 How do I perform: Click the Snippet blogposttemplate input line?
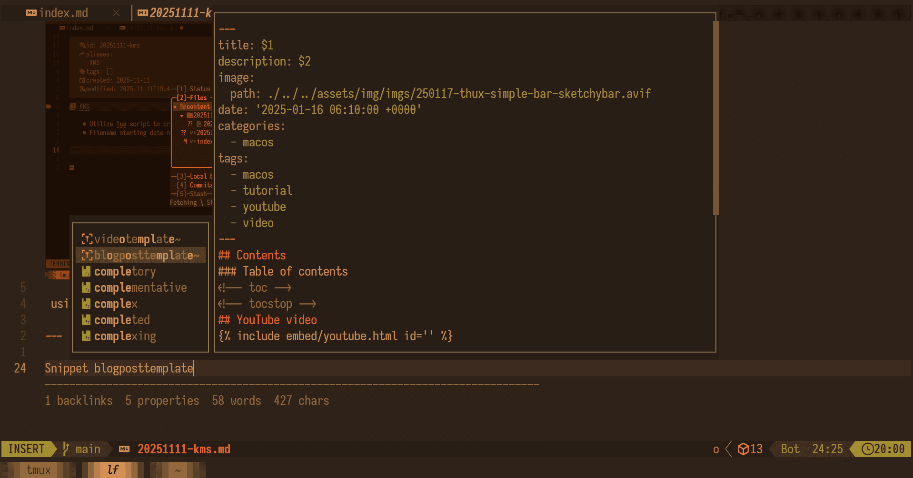(119, 368)
